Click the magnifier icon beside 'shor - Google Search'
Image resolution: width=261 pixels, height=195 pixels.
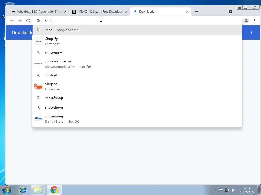click(38, 30)
